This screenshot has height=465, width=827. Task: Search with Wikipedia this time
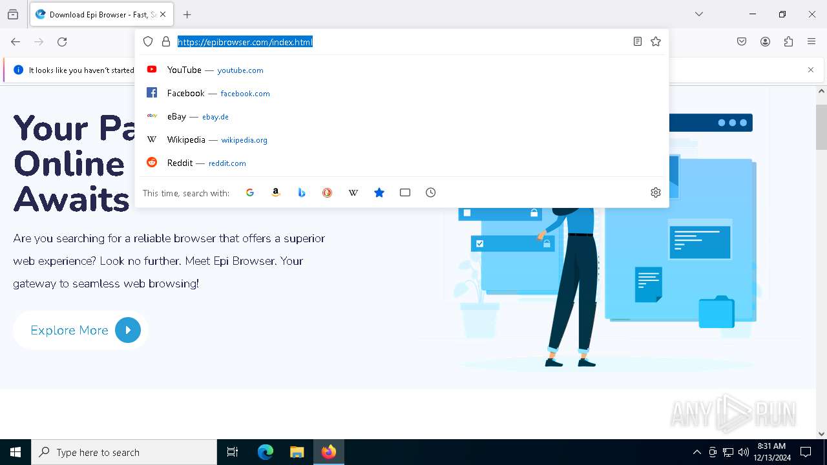tap(353, 192)
